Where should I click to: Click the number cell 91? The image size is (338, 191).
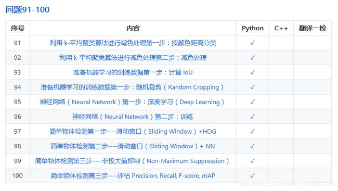tap(18, 43)
